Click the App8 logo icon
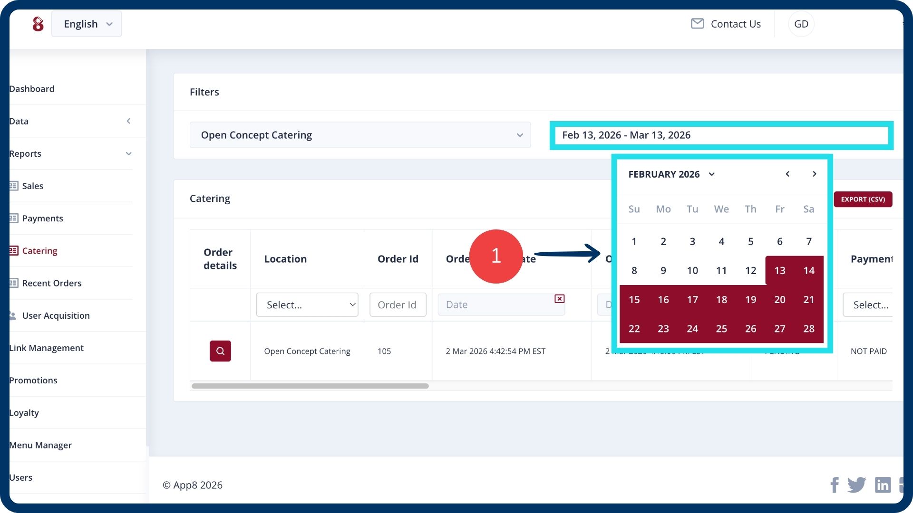Image resolution: width=913 pixels, height=513 pixels. pos(38,24)
